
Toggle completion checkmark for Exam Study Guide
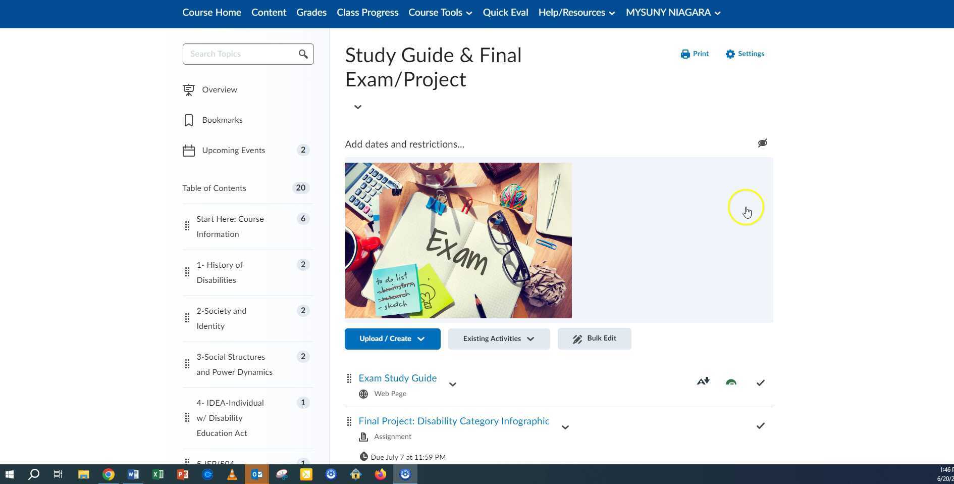pyautogui.click(x=760, y=383)
